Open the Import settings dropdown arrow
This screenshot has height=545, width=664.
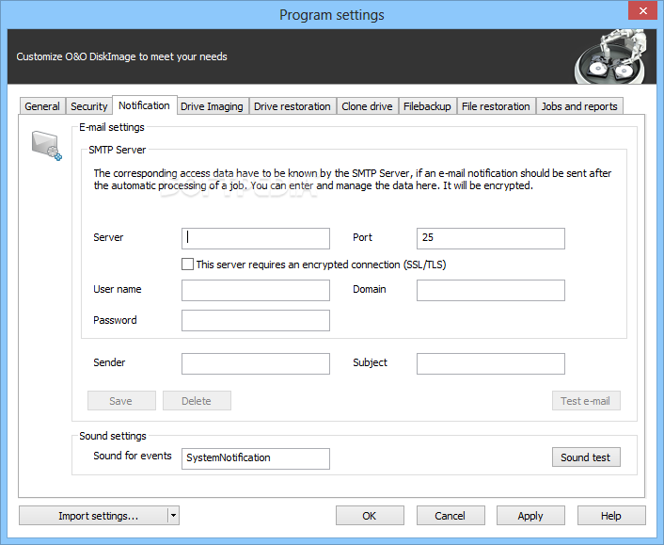173,516
